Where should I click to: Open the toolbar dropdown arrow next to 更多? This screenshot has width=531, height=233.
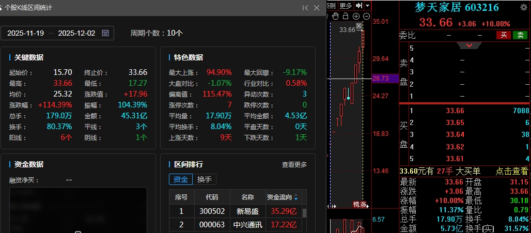coord(367,5)
